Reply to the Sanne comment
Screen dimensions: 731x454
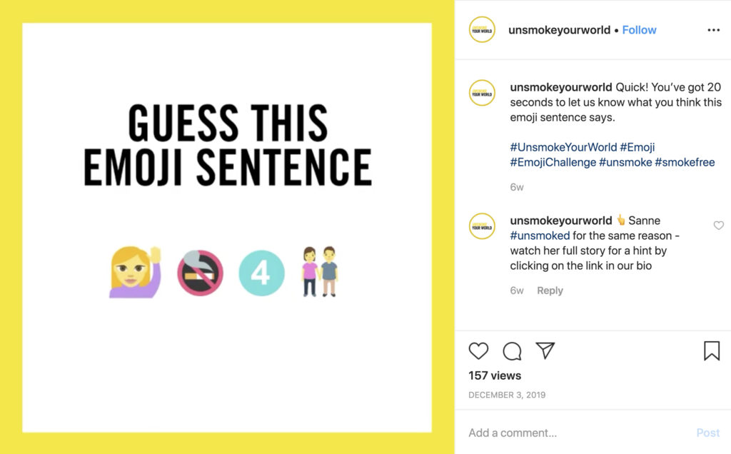(x=550, y=291)
